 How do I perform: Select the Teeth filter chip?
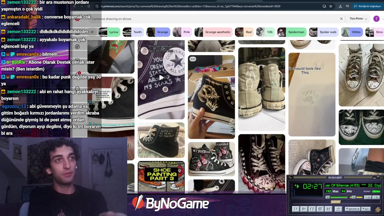pyautogui.click(x=133, y=32)
